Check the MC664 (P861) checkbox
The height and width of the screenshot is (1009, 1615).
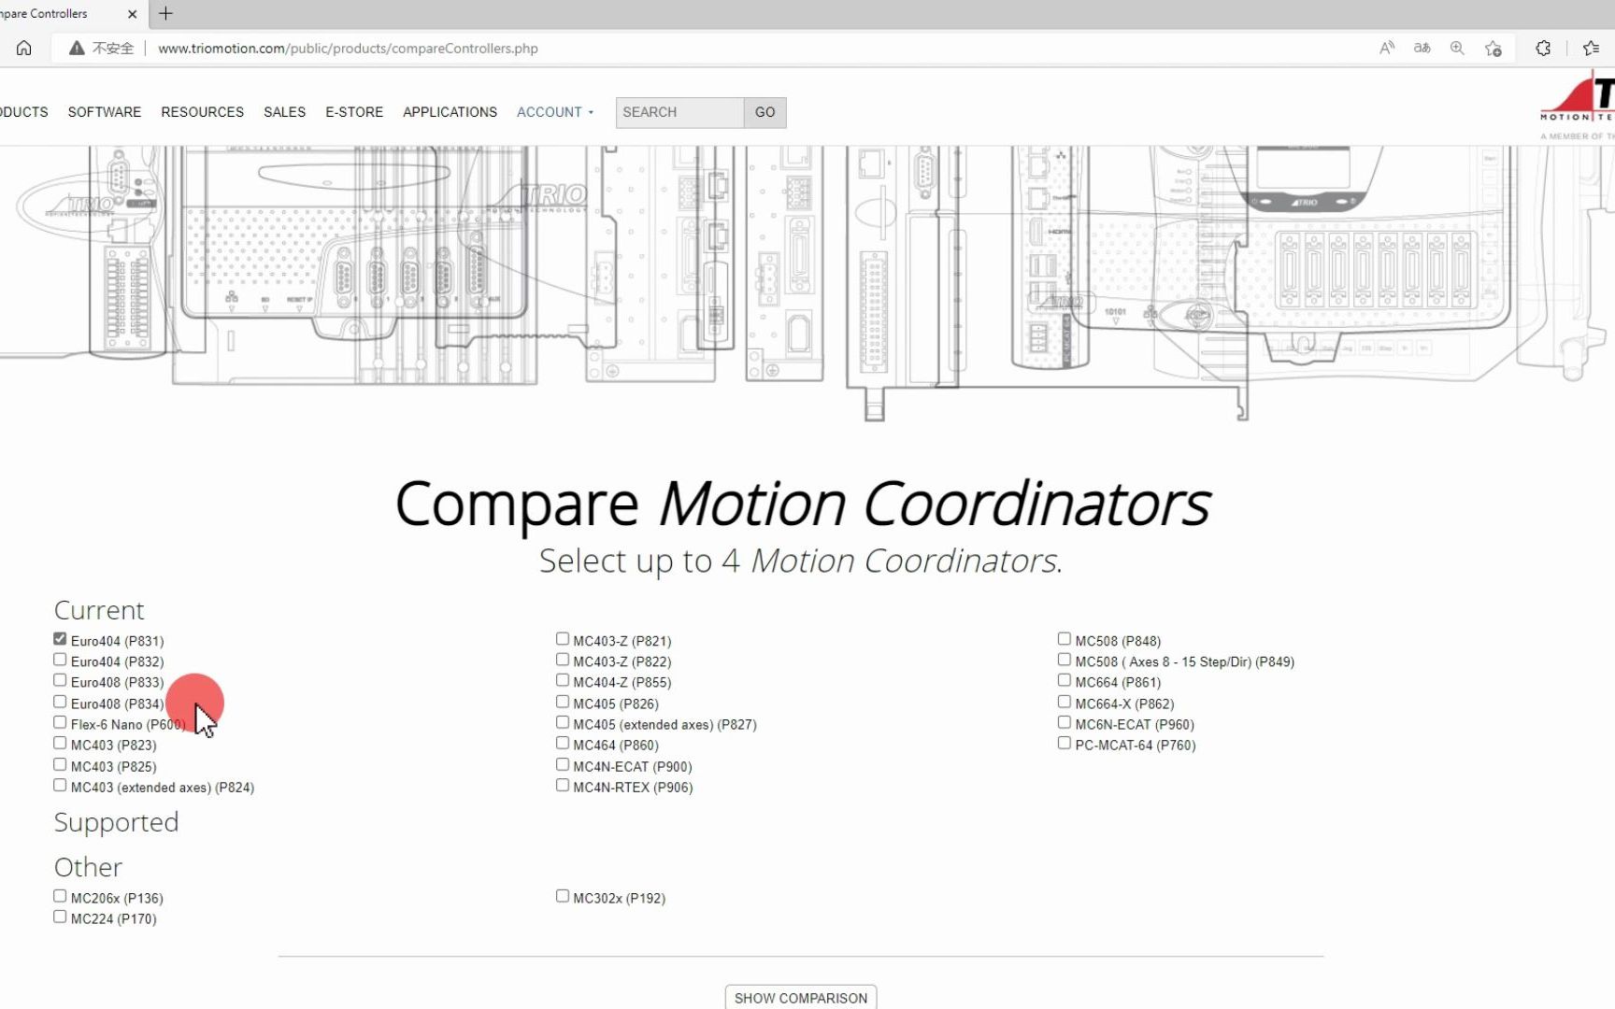(x=1065, y=680)
